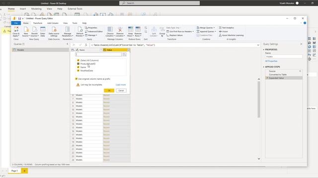Click Text Analytics in AI Insights

227,28
